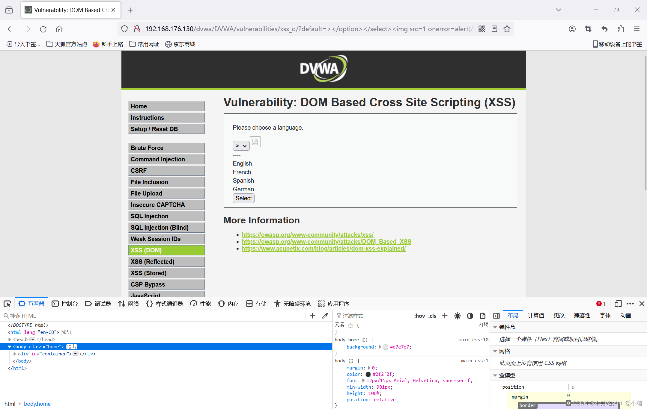
Task: Switch to the 网络 tab
Action: coord(129,304)
